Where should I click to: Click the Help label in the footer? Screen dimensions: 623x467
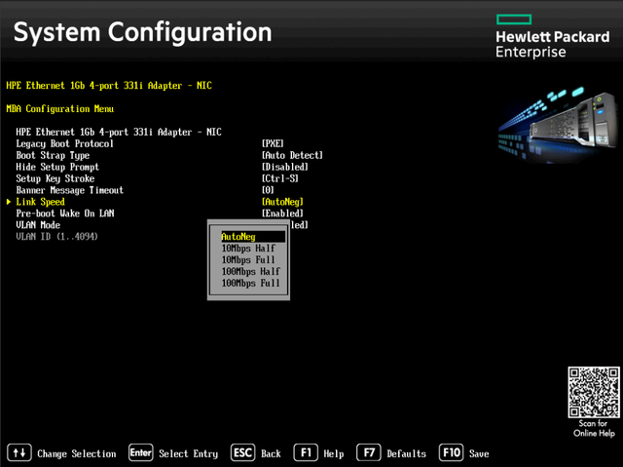click(x=334, y=454)
